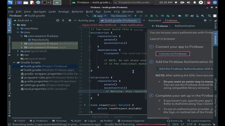Switch to the Activity.java editor tab
Viewport: 225px width, 126px height.
point(86,20)
